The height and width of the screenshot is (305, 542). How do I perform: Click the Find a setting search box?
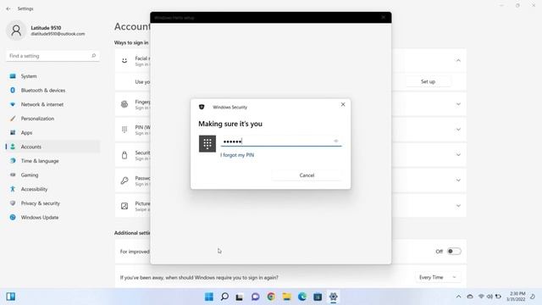[53, 56]
